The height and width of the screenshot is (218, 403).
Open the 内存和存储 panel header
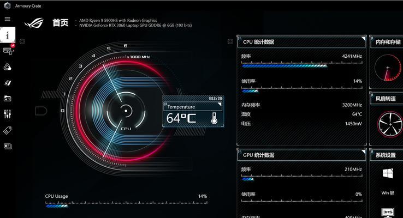[386, 42]
